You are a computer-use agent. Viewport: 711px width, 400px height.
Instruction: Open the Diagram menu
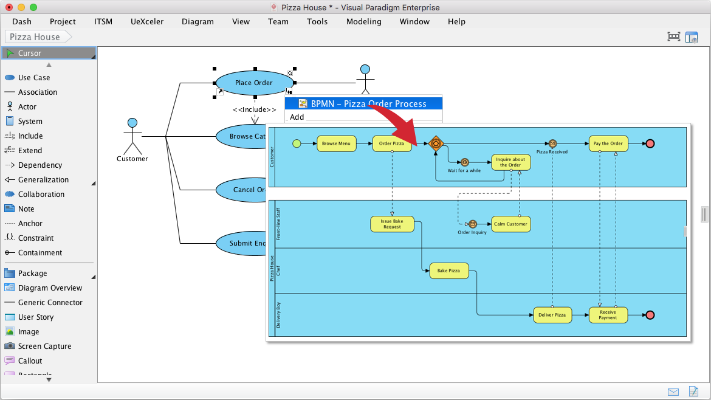197,21
